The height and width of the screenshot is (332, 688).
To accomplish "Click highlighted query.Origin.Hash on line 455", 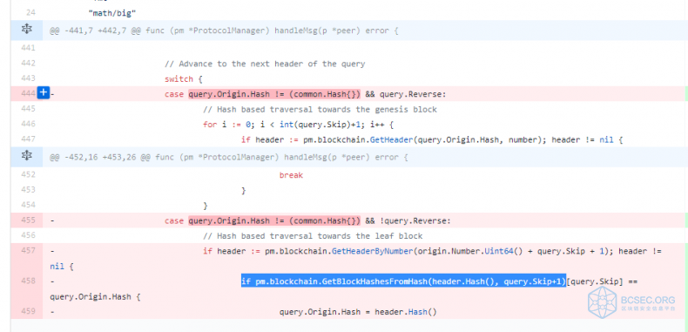I will (x=274, y=220).
